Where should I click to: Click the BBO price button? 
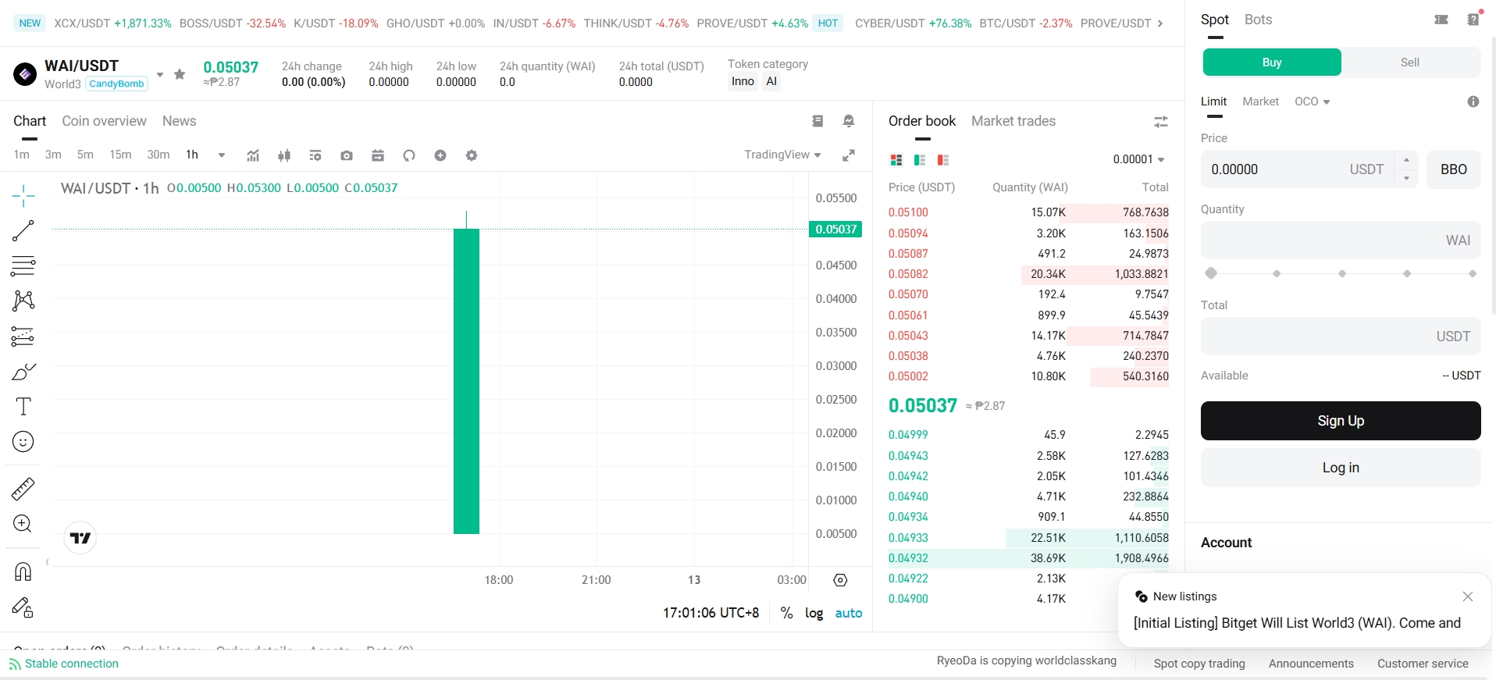1454,169
